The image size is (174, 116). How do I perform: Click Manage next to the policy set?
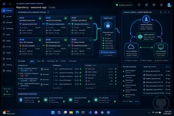(x=137, y=101)
